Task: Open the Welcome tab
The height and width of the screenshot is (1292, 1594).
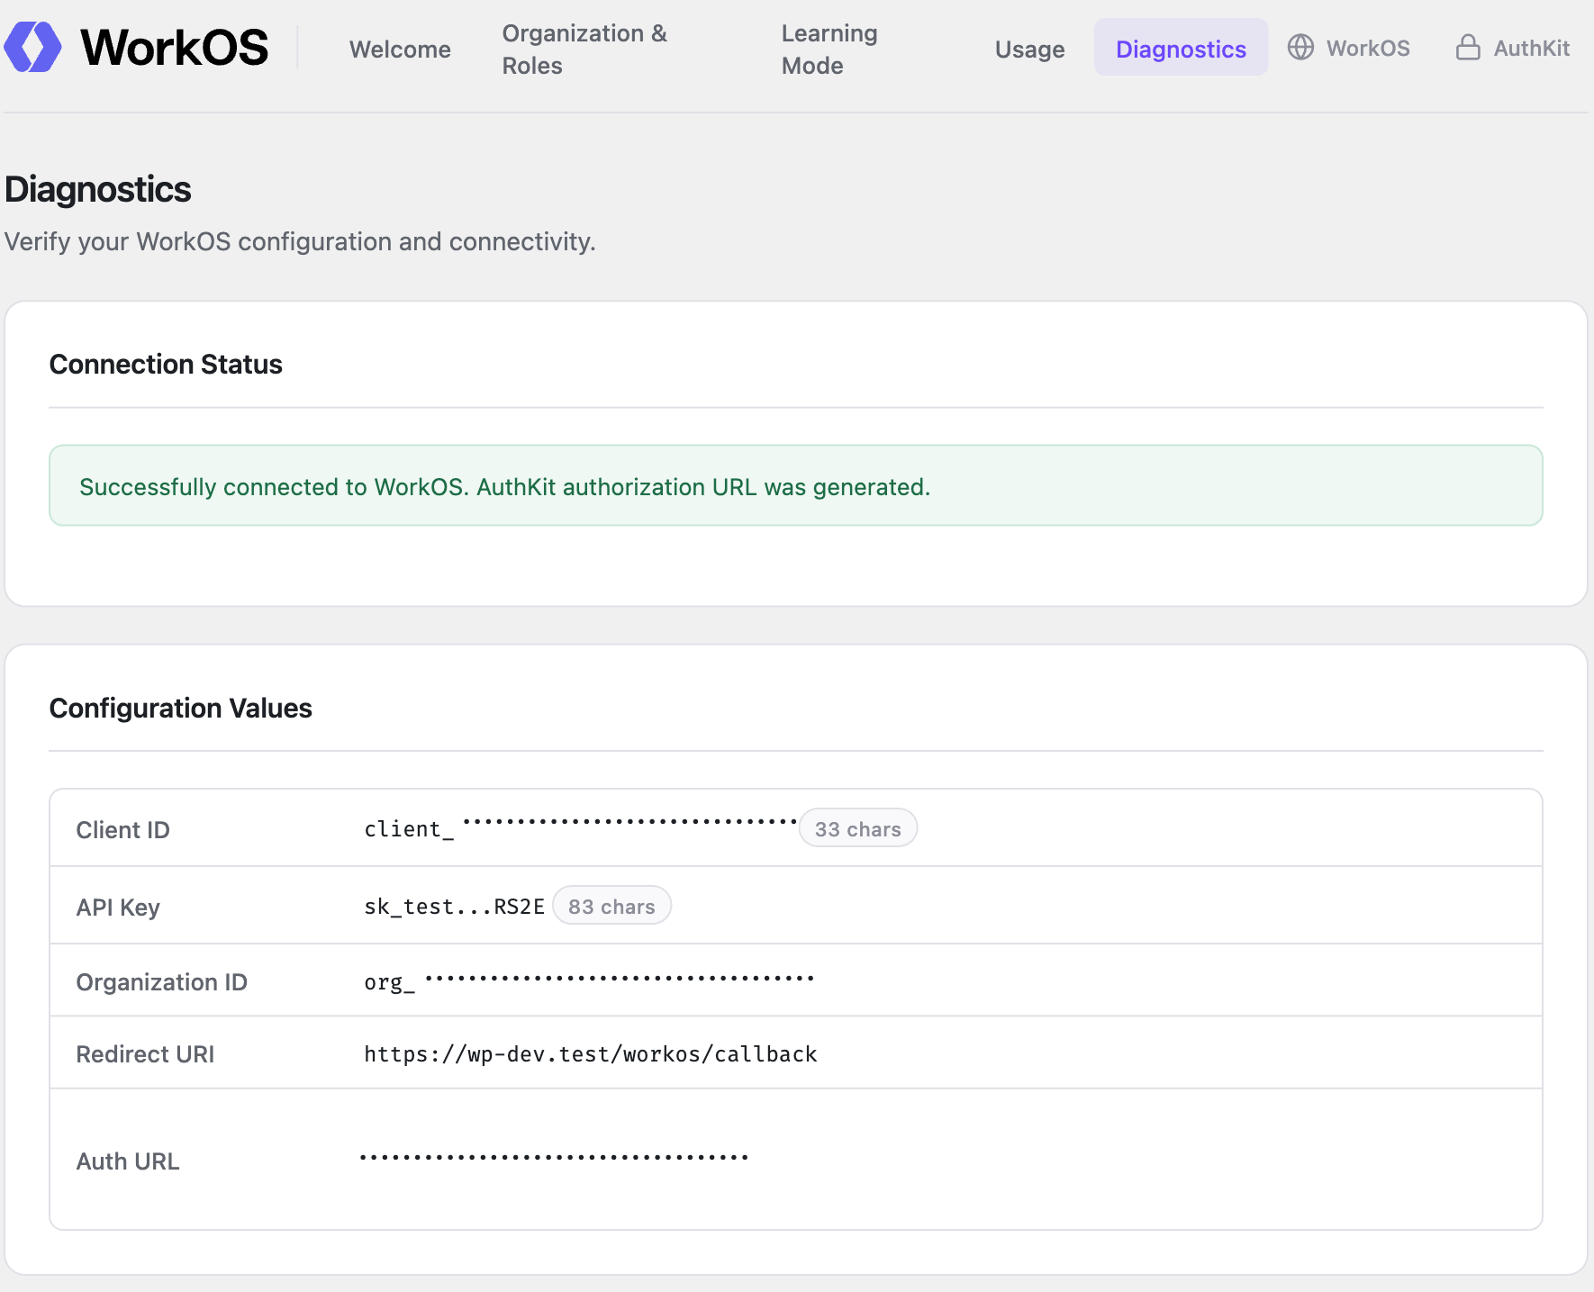Action: [400, 49]
